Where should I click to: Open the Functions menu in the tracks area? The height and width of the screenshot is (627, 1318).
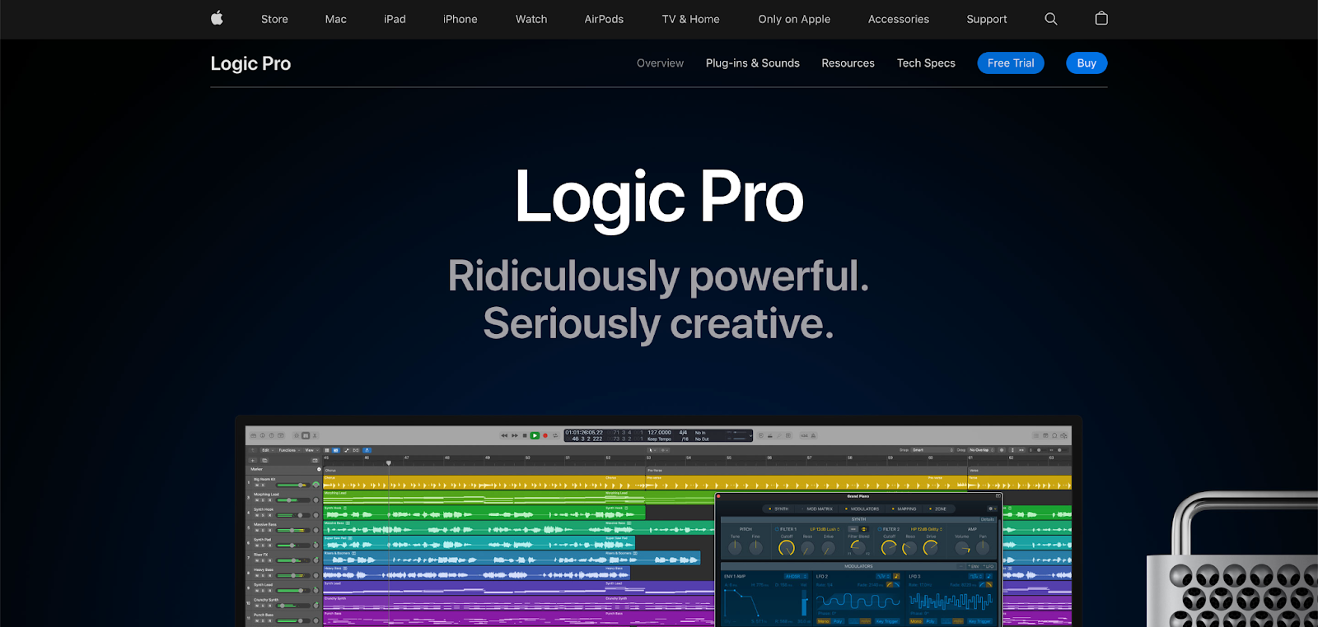289,450
